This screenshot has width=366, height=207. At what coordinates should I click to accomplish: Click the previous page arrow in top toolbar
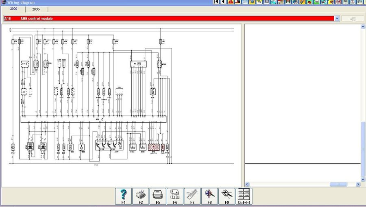(x=223, y=2)
